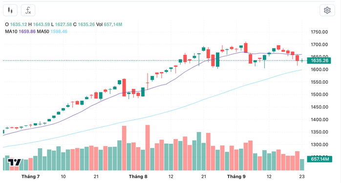
Task: Open the fx indicators menu
Action: coord(28,10)
